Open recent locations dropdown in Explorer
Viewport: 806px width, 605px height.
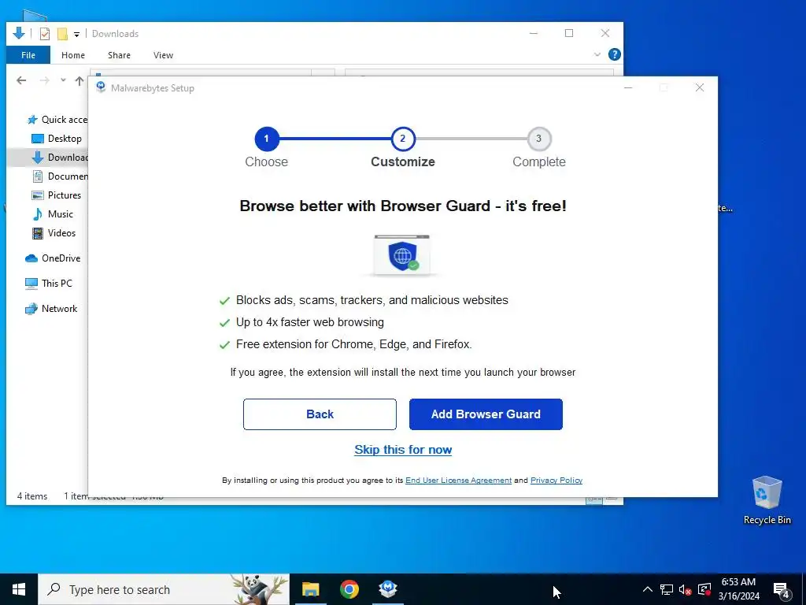63,80
